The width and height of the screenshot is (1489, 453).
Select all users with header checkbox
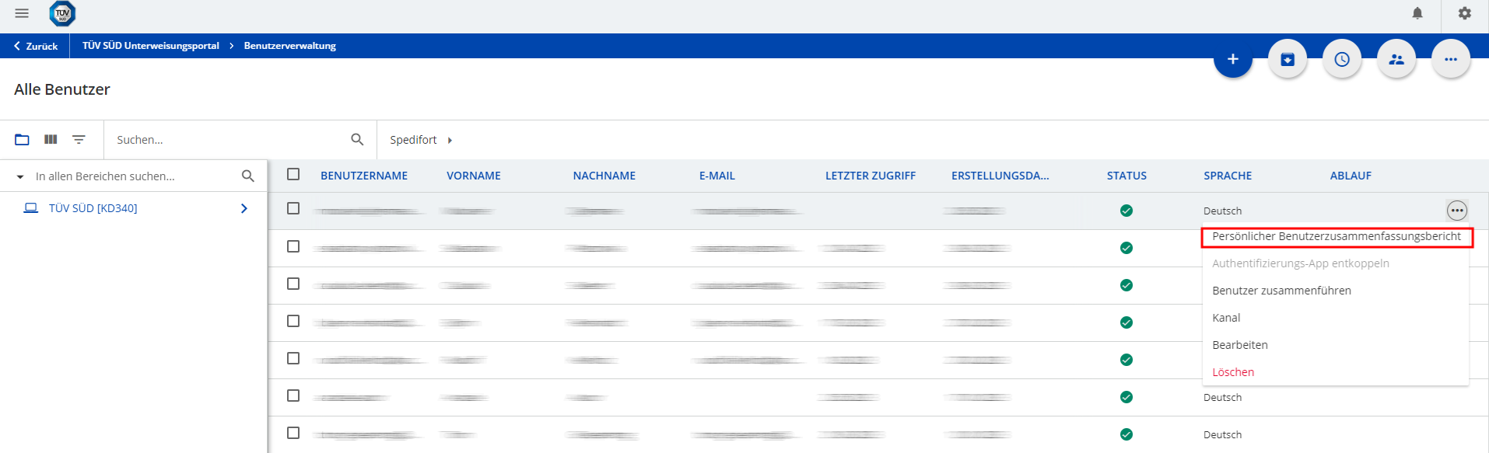pyautogui.click(x=293, y=175)
